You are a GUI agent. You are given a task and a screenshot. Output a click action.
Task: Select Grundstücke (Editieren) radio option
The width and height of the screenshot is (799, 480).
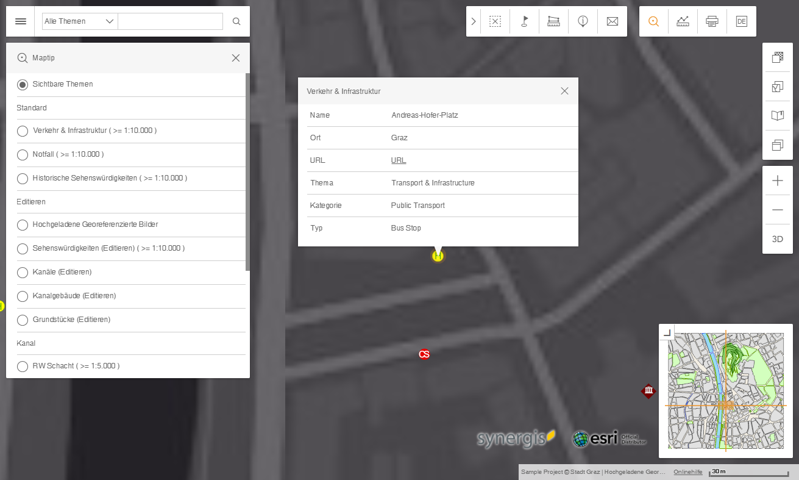pyautogui.click(x=23, y=320)
